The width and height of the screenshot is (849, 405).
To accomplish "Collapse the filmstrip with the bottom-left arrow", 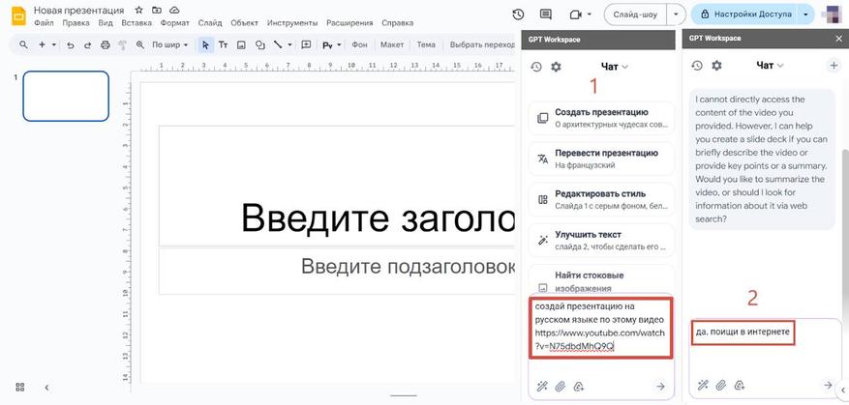I will [45, 388].
